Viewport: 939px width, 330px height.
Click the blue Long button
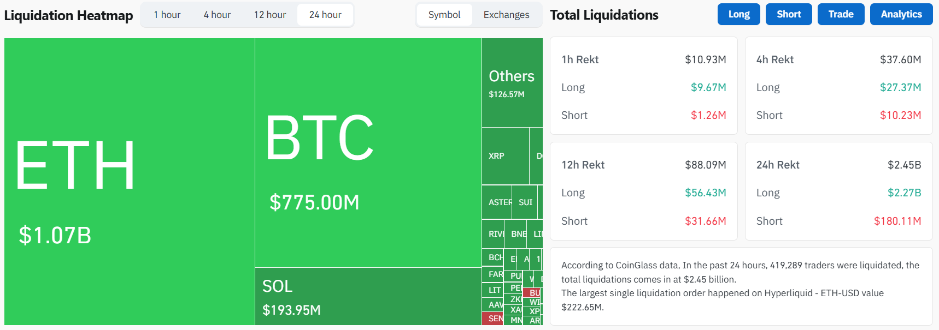coord(738,14)
